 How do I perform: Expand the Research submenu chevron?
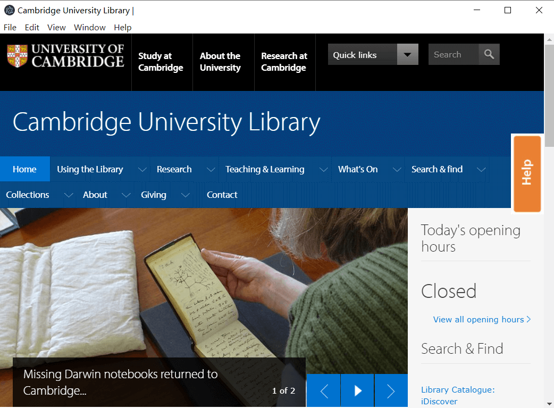211,170
